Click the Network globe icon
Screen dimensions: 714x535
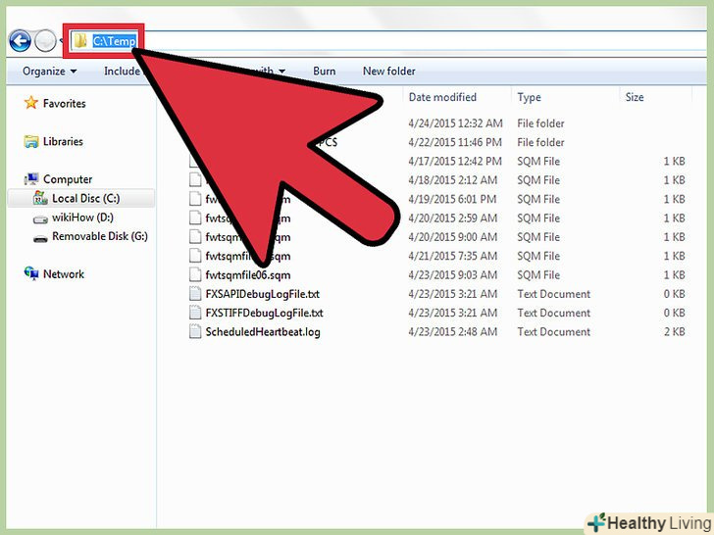(31, 274)
